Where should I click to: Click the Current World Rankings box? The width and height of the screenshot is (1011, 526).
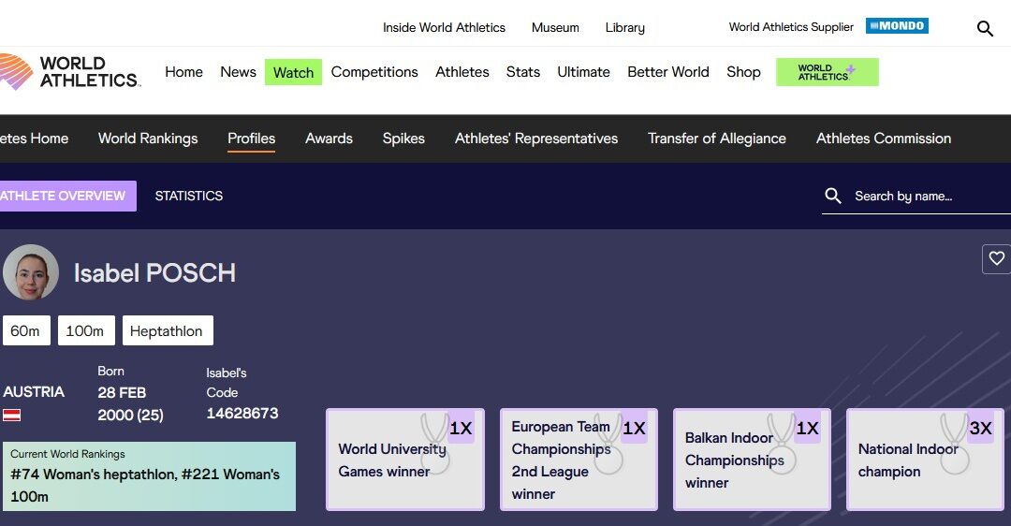[x=149, y=476]
